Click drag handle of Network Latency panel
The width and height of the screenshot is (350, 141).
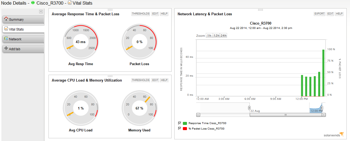coord(260,10)
